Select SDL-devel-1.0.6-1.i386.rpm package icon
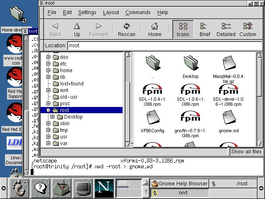 pos(229,89)
